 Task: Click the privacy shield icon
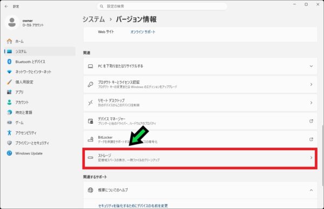9,143
